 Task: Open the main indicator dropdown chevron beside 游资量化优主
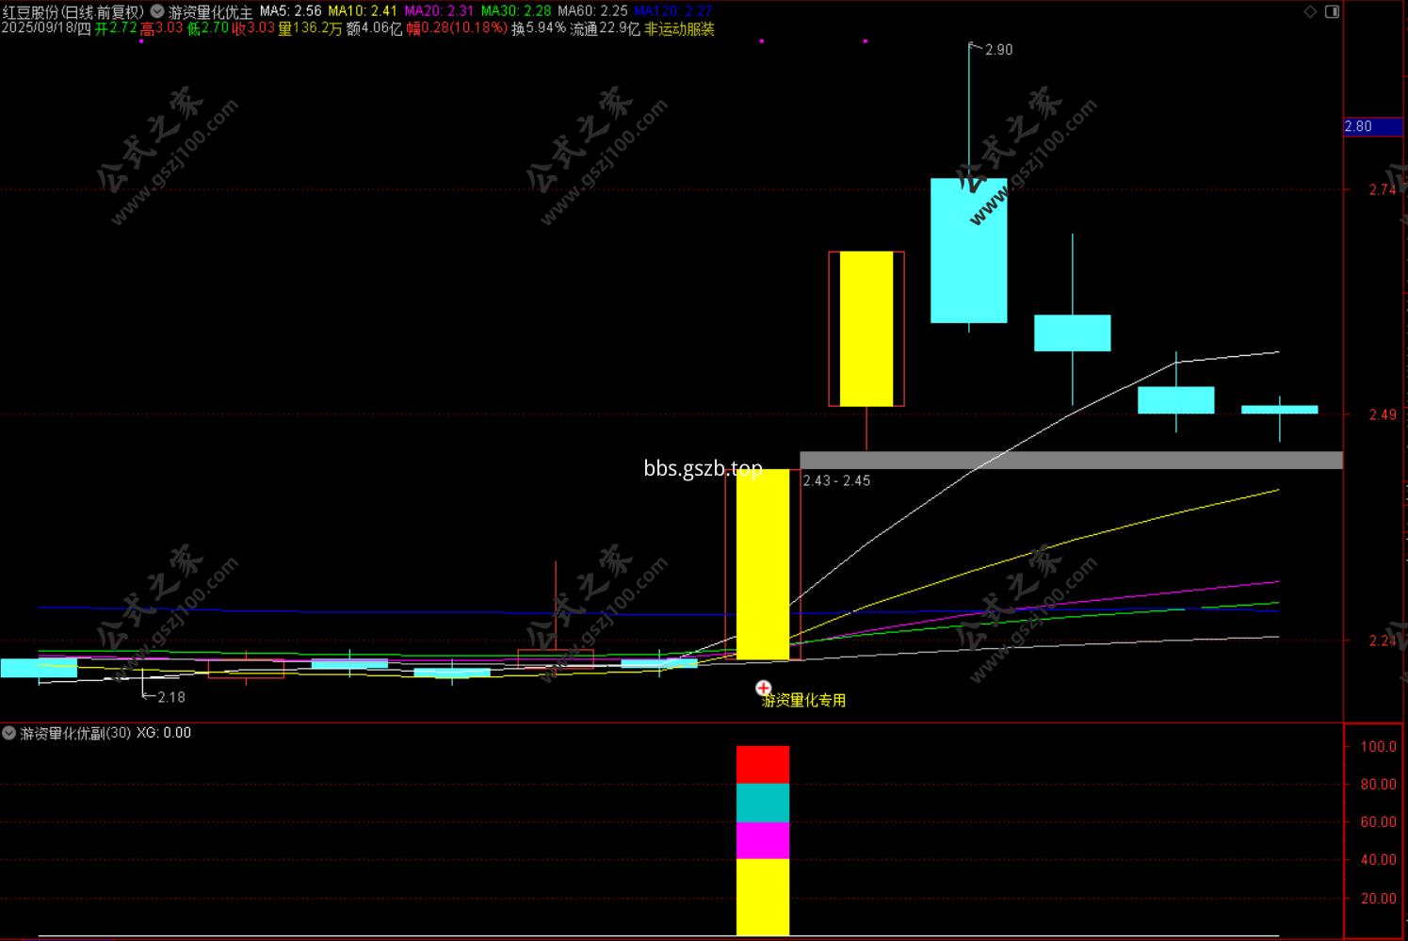pos(157,12)
